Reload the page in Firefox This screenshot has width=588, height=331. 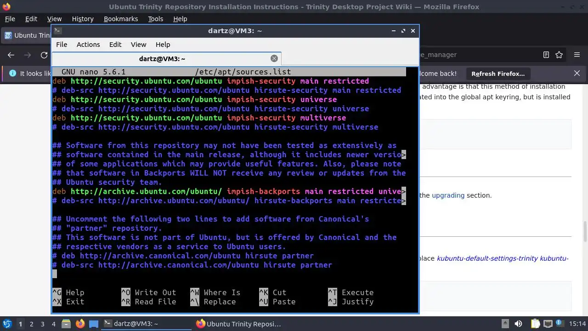click(x=44, y=55)
